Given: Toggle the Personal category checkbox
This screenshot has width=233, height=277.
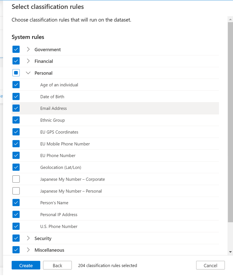Looking at the screenshot, I should tap(16, 73).
